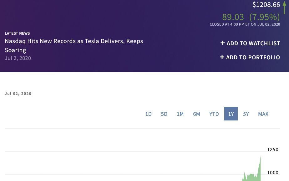Click the Latest News label
Viewport: 289px width, 181px height.
click(17, 33)
